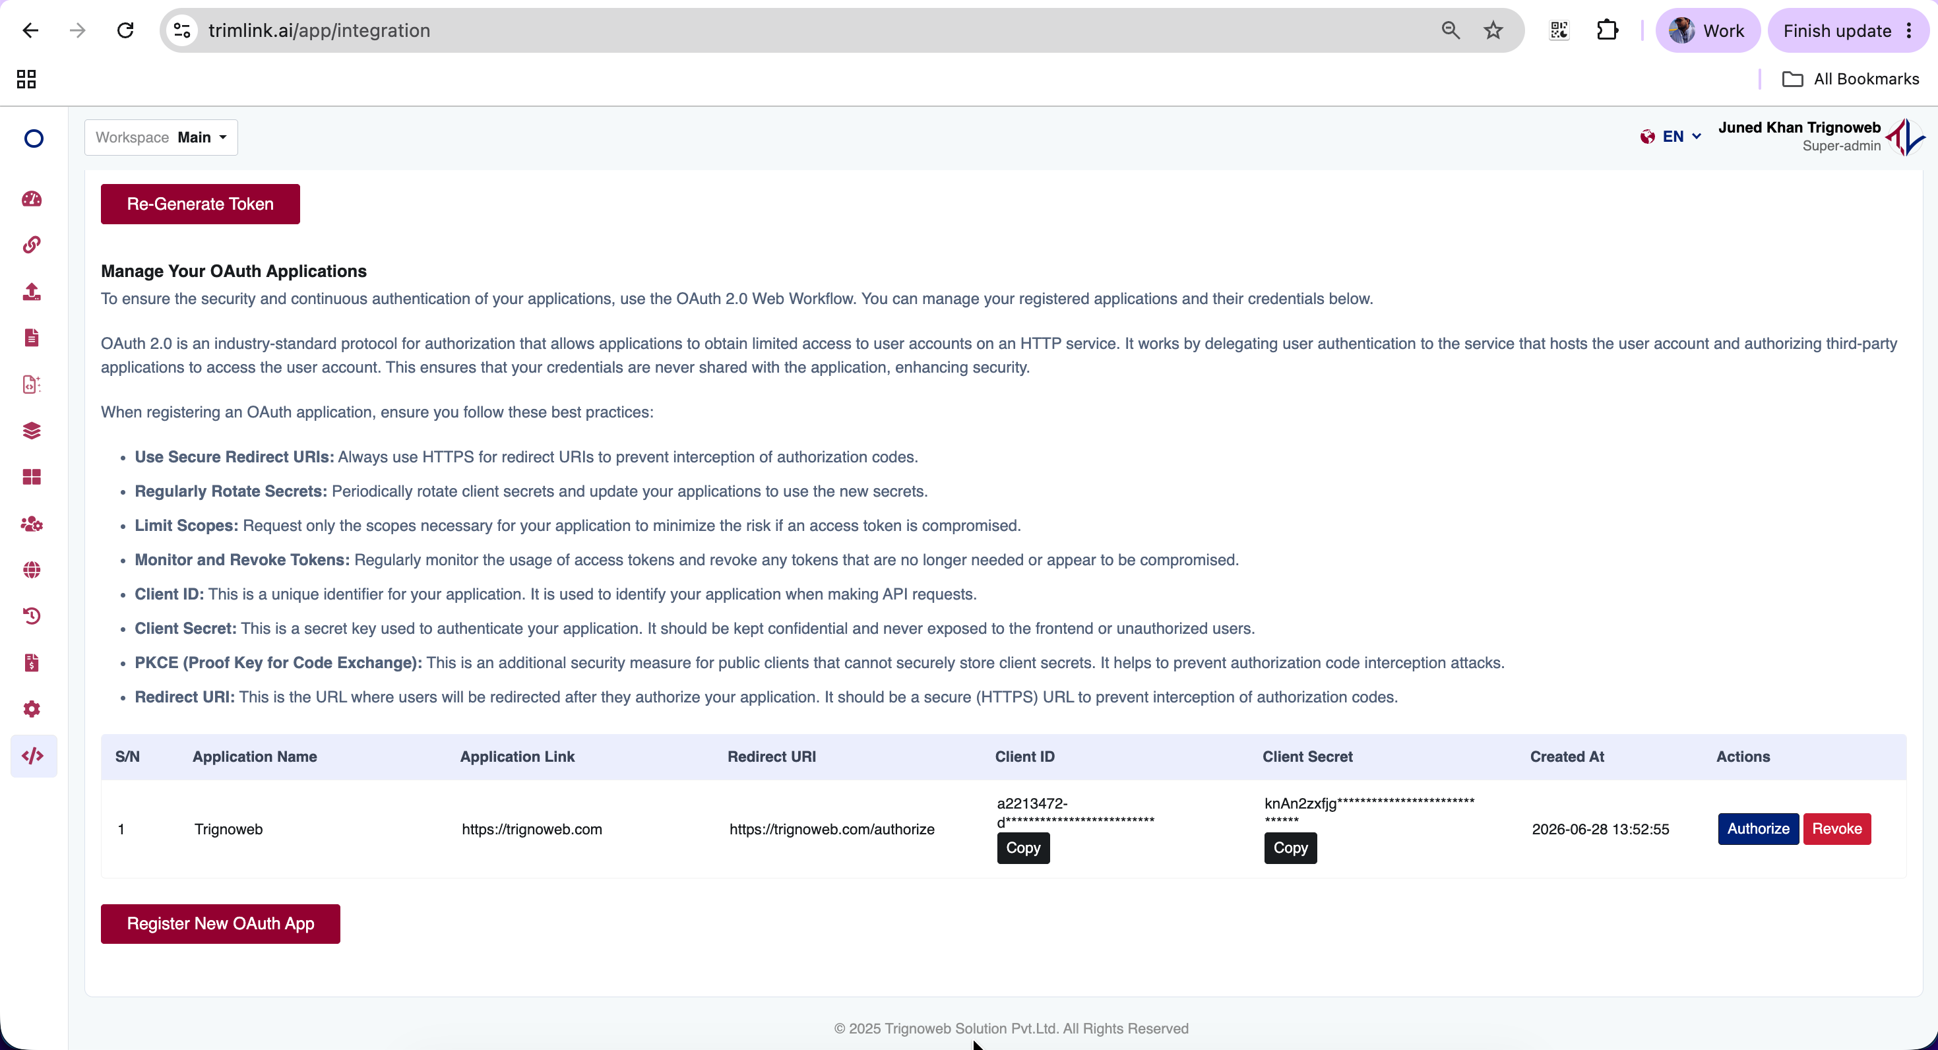Go forward with the browser forward arrow
The height and width of the screenshot is (1050, 1938).
tap(77, 30)
